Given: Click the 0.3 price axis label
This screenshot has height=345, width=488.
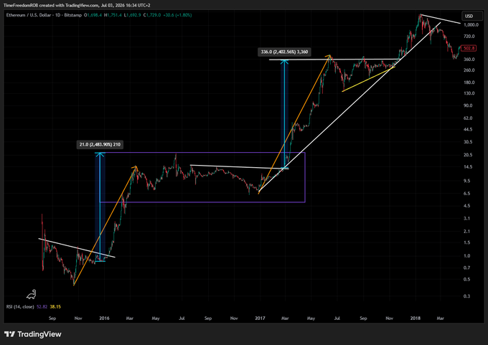Looking at the screenshot, I should [x=467, y=296].
